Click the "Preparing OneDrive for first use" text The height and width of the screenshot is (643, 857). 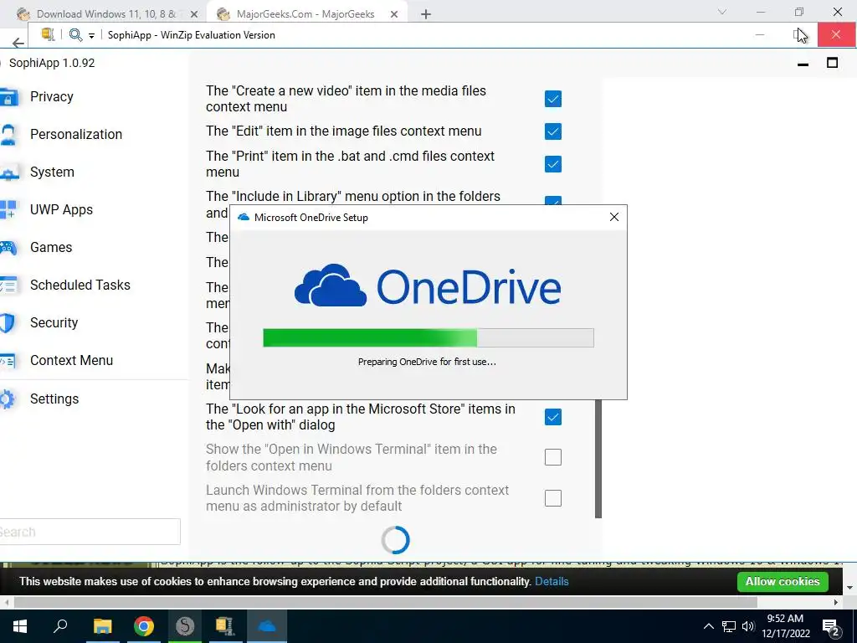[427, 362]
